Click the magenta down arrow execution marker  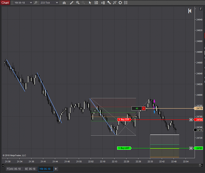(x=154, y=101)
